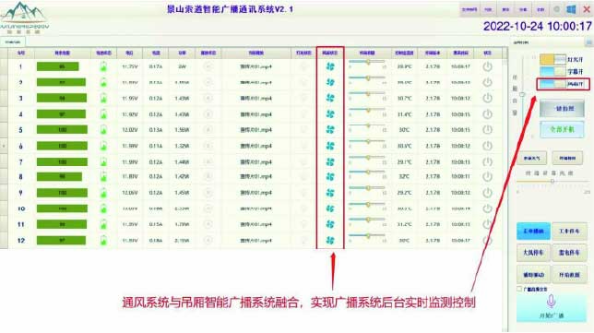Toggle the fan icon in row 11
The width and height of the screenshot is (594, 333).
click(330, 224)
